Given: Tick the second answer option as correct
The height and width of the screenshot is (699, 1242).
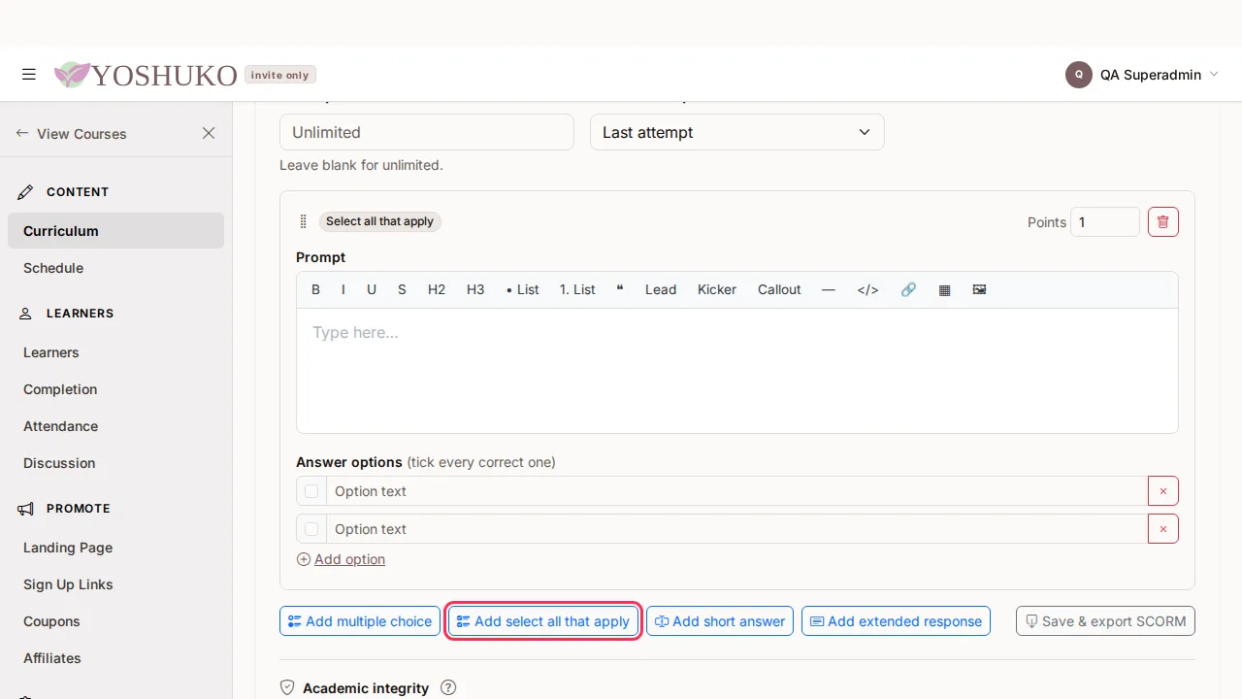Looking at the screenshot, I should click(311, 529).
